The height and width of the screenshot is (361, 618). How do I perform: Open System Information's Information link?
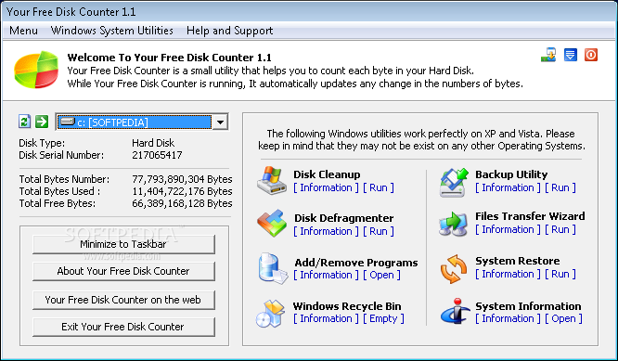point(508,318)
